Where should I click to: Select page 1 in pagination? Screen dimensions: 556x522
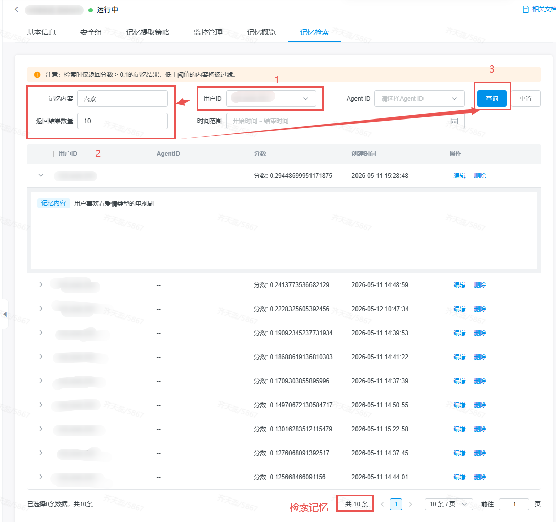click(x=396, y=504)
